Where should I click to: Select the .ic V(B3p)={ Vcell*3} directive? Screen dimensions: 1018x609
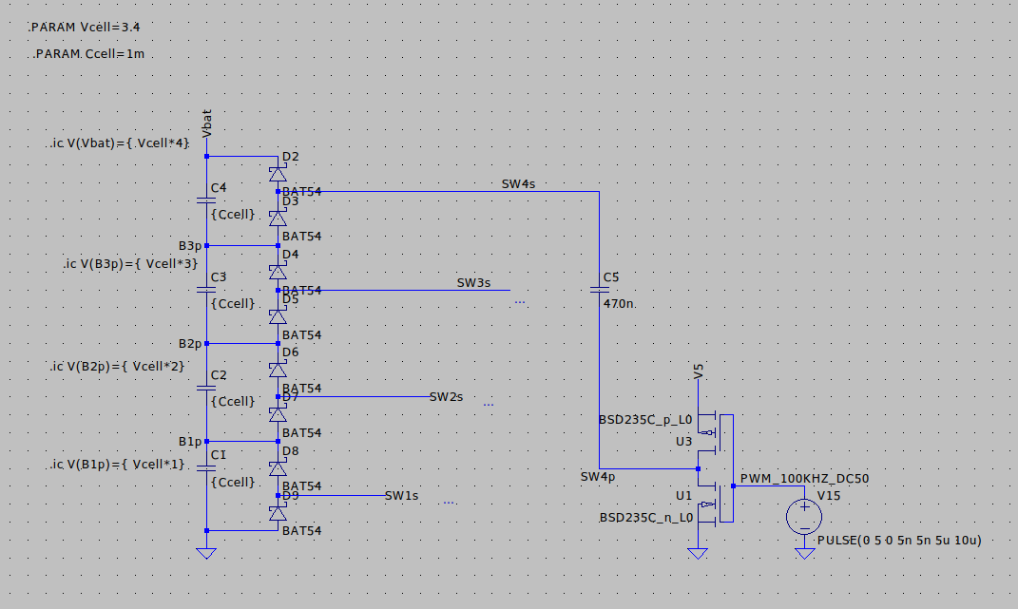pyautogui.click(x=130, y=264)
